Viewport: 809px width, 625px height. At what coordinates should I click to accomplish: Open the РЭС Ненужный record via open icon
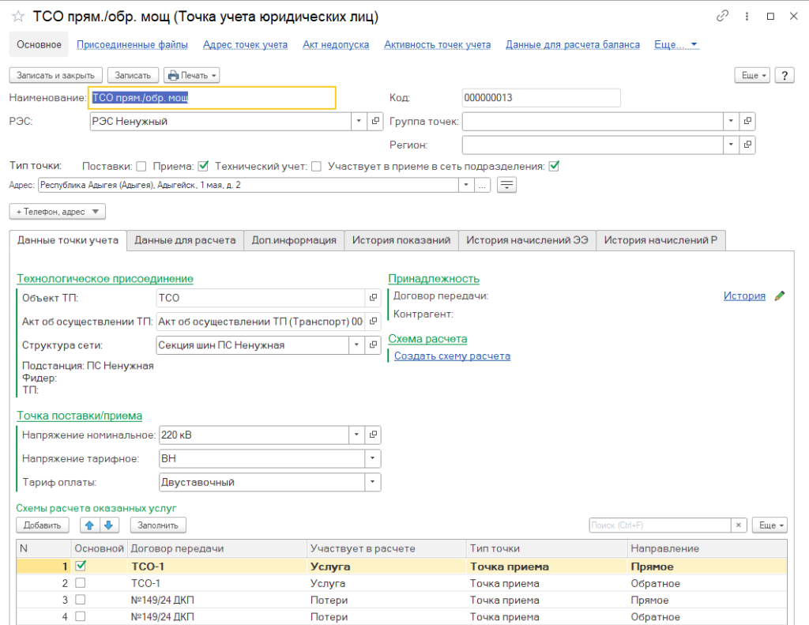[x=374, y=122]
